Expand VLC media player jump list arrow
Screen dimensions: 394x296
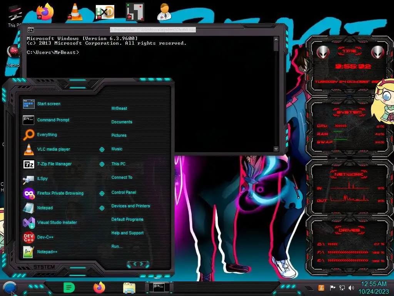(102, 150)
